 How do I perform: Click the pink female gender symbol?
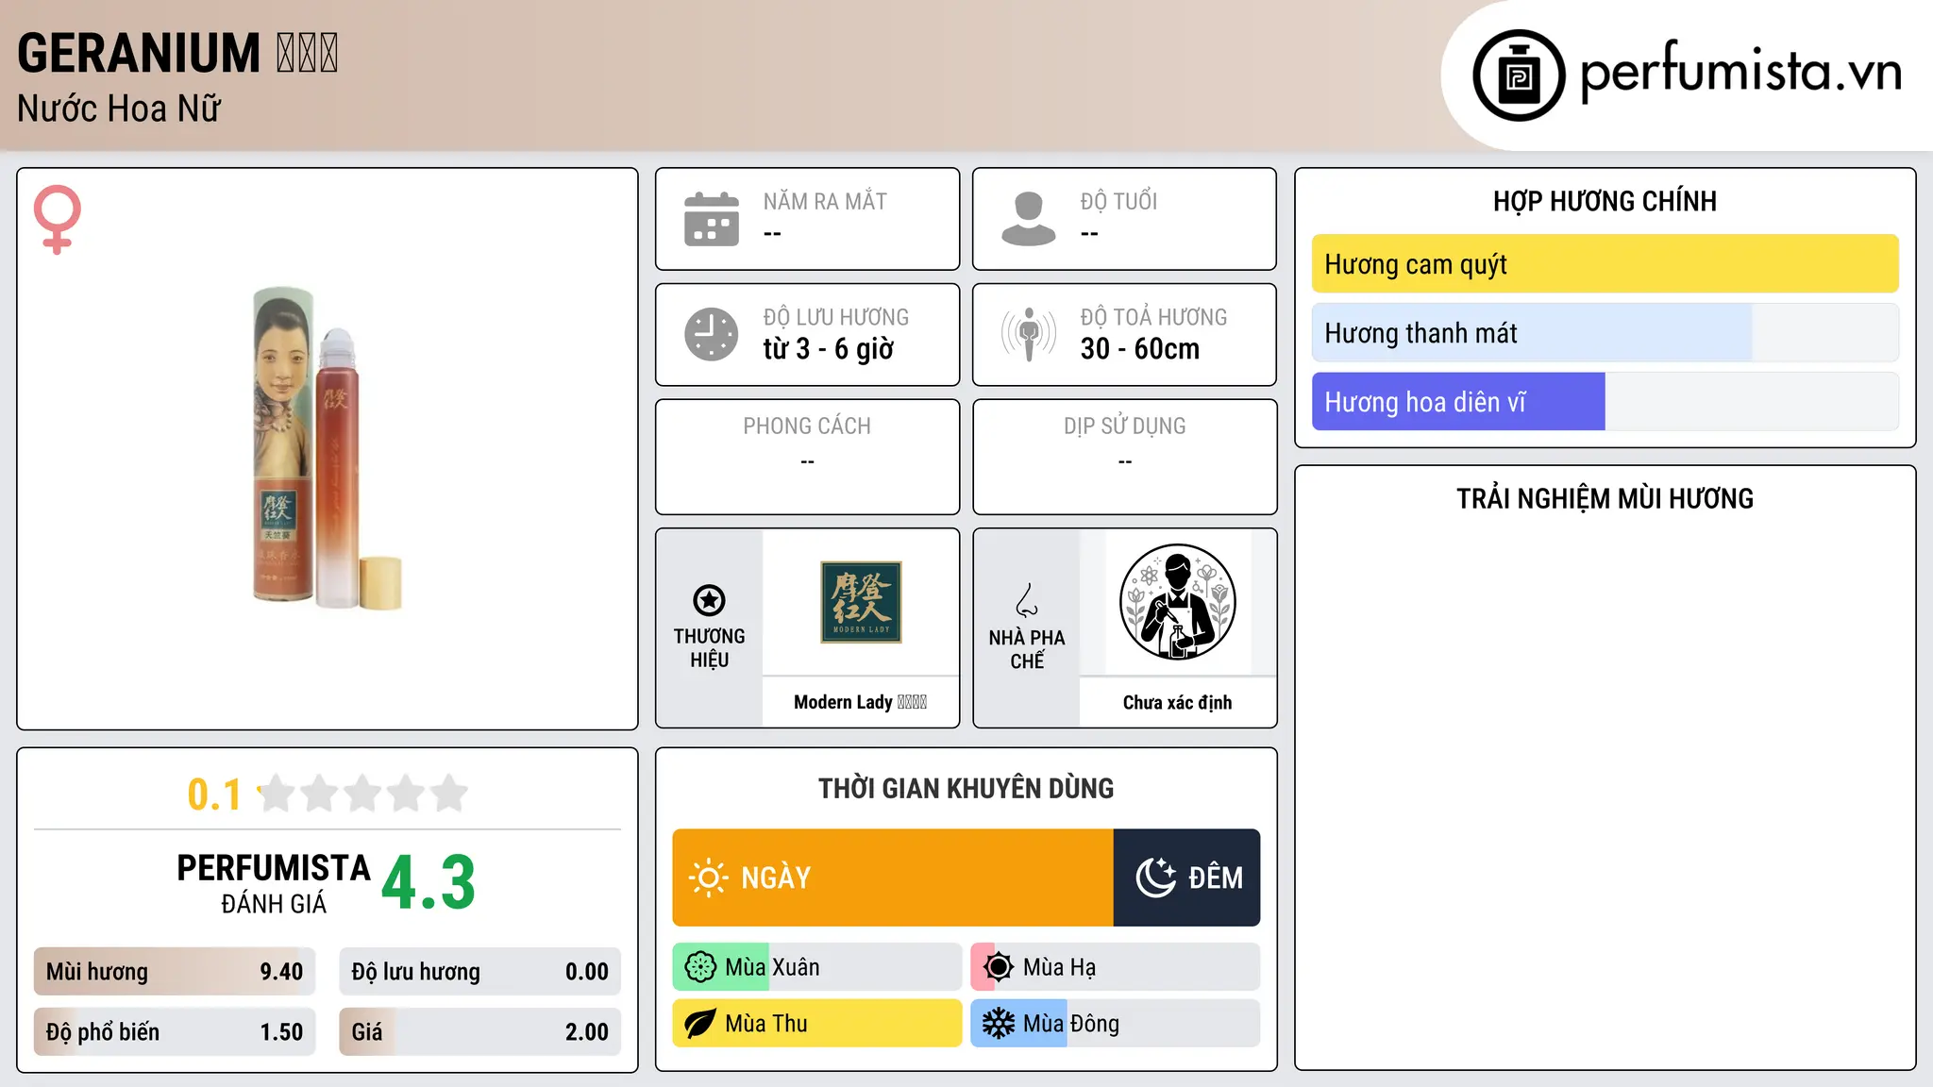[x=58, y=219]
